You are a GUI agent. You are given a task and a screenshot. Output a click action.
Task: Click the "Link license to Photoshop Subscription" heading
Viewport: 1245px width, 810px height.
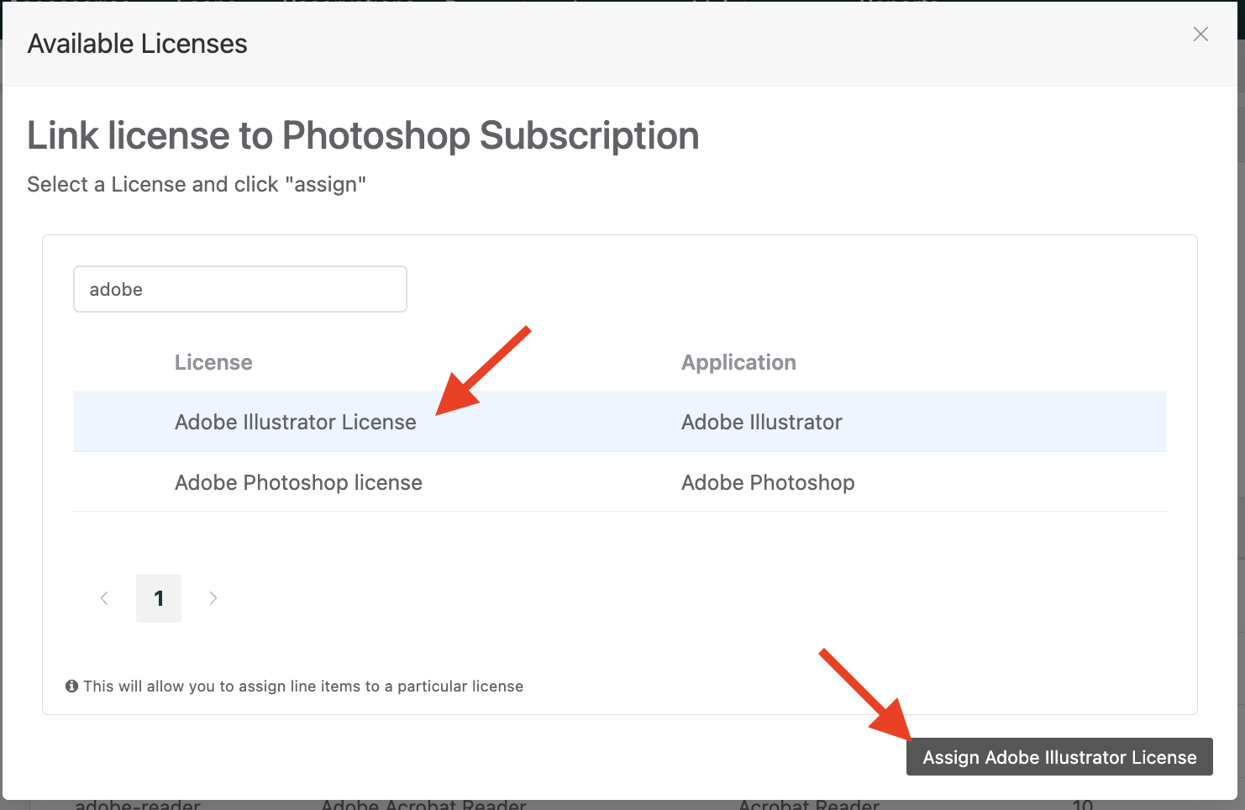tap(363, 135)
